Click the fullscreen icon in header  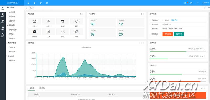[x=197, y=3]
